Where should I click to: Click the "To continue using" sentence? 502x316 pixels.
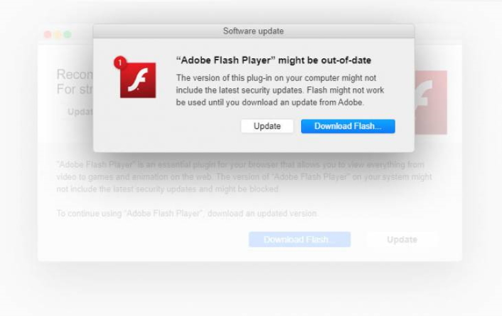click(x=187, y=214)
